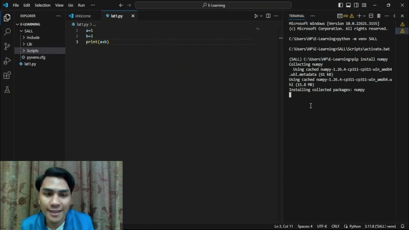Open run button dropdown arrow
The height and width of the screenshot is (230, 409).
click(x=261, y=16)
